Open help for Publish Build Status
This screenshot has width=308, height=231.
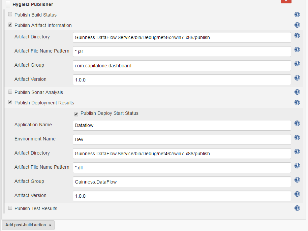297,14
